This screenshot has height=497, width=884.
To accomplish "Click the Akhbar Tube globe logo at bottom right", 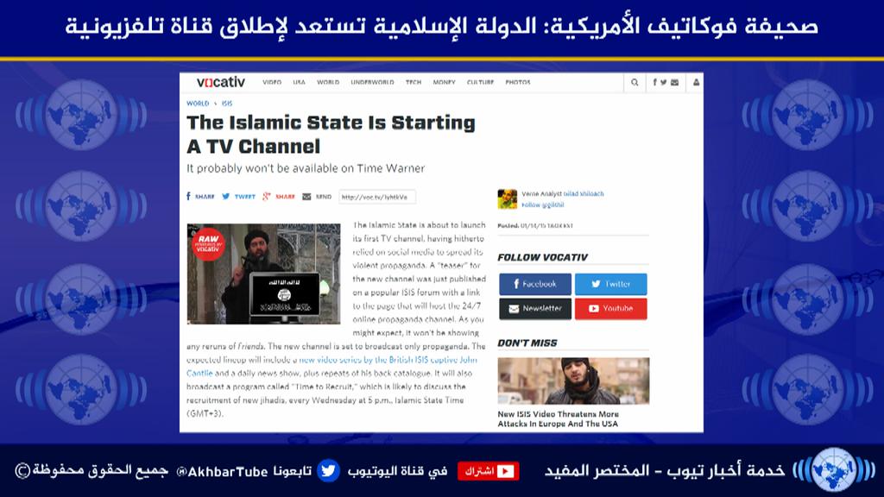I will [834, 469].
